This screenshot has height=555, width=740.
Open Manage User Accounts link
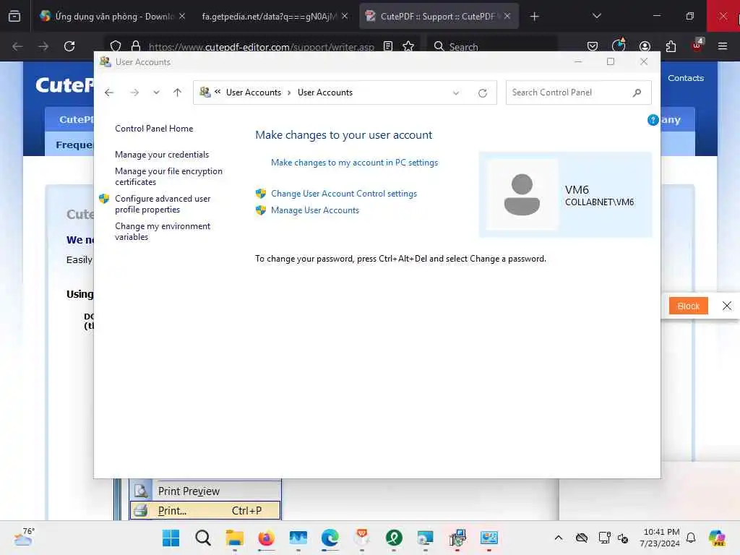point(315,210)
